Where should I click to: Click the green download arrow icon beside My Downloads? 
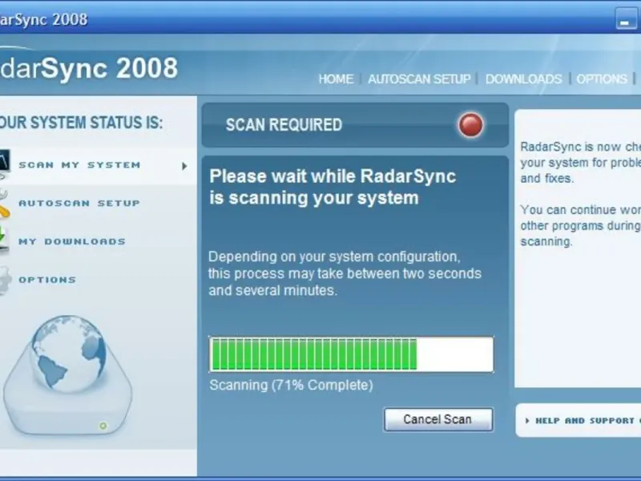(x=4, y=240)
